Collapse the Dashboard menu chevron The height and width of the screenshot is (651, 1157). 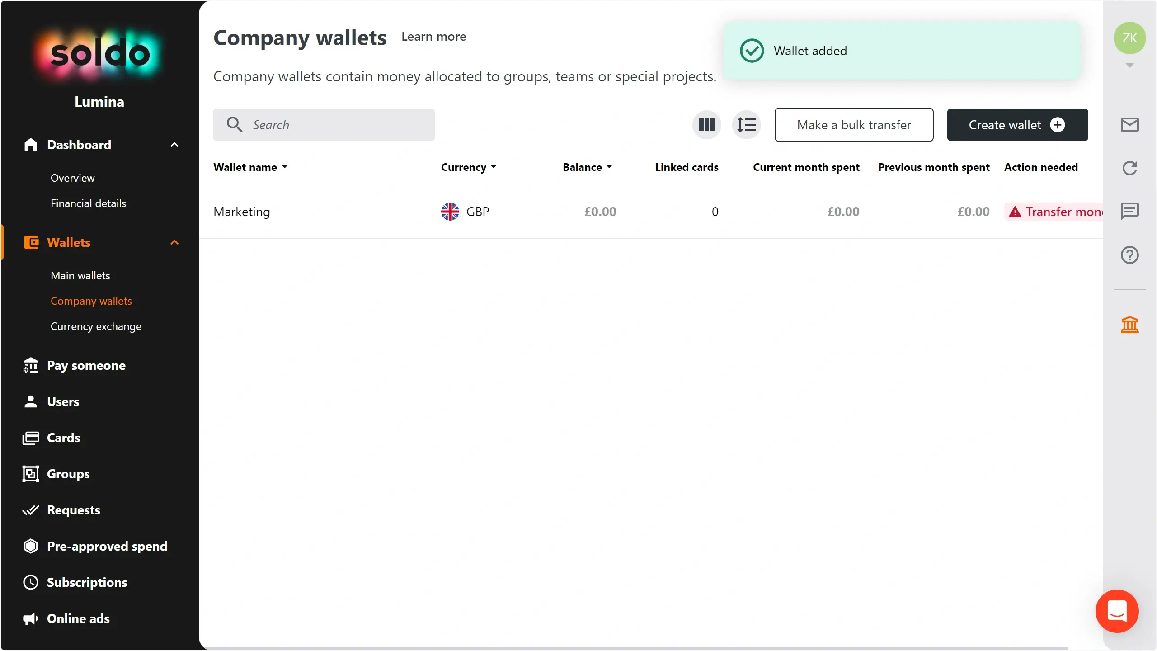pos(174,145)
